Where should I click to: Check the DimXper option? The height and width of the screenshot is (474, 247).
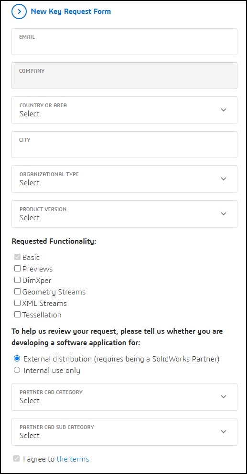click(18, 280)
